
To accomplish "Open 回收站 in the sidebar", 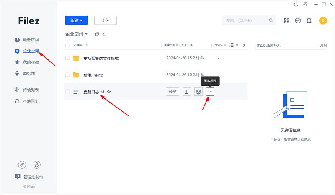I will tap(25, 73).
